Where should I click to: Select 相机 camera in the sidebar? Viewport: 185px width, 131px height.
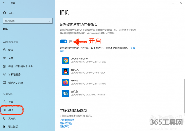(x=10, y=110)
